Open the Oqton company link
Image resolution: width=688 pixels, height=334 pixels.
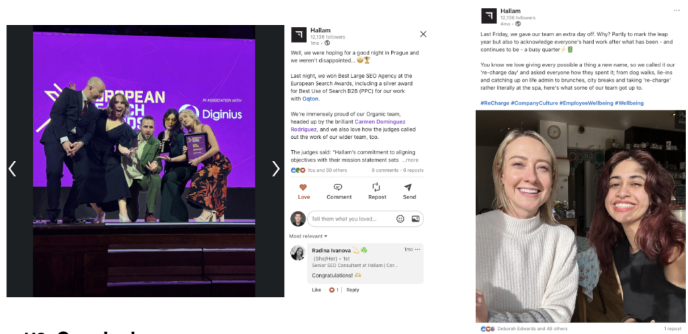click(x=310, y=99)
